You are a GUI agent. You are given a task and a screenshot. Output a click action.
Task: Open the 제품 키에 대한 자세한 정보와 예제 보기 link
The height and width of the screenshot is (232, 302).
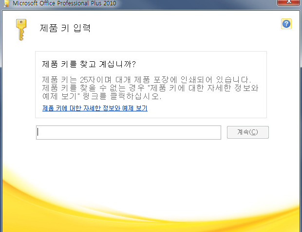(95, 108)
